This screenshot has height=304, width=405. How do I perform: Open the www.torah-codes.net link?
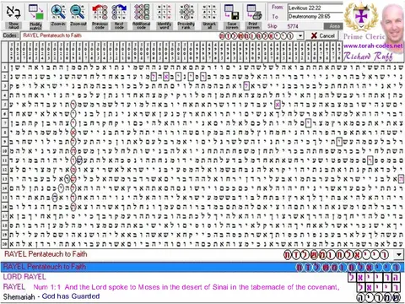point(373,46)
